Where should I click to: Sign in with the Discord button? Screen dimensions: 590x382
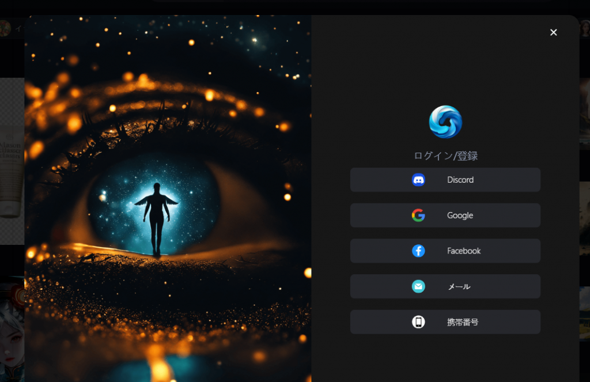(445, 180)
